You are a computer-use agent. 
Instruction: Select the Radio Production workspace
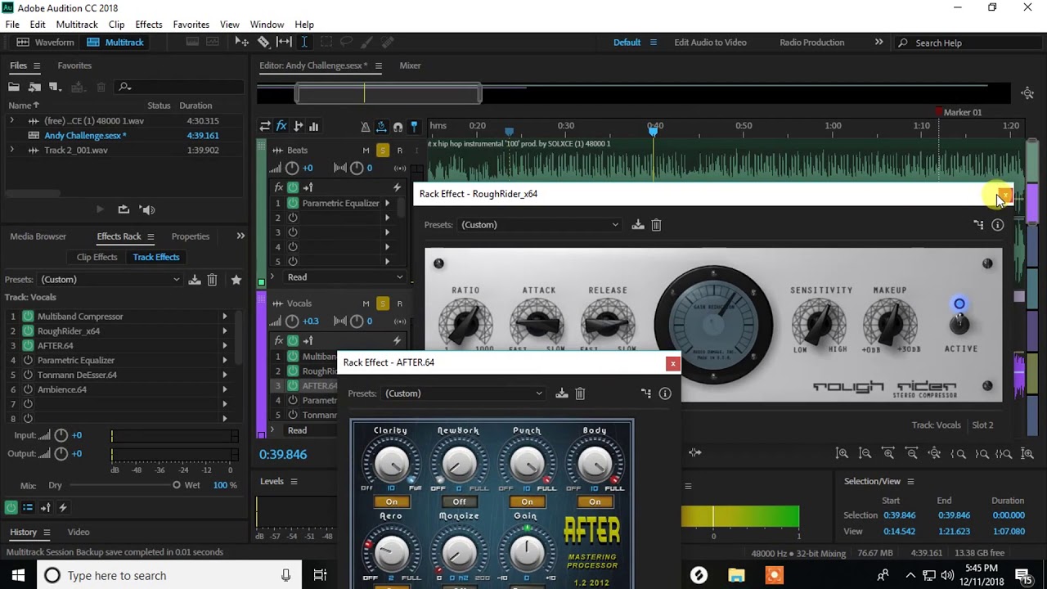(x=812, y=43)
